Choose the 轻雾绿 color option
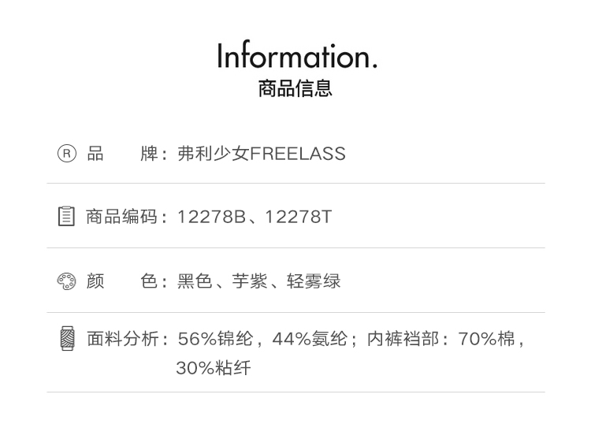Viewport: 591px width, 424px height. click(314, 281)
